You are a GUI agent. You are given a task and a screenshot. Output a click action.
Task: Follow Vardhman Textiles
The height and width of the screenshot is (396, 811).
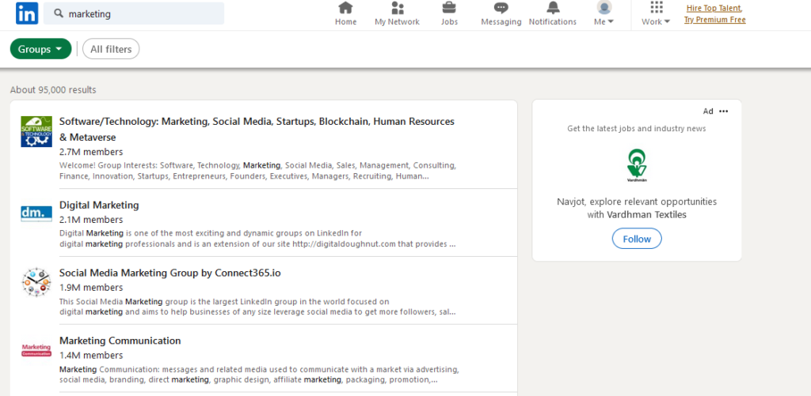(x=637, y=239)
